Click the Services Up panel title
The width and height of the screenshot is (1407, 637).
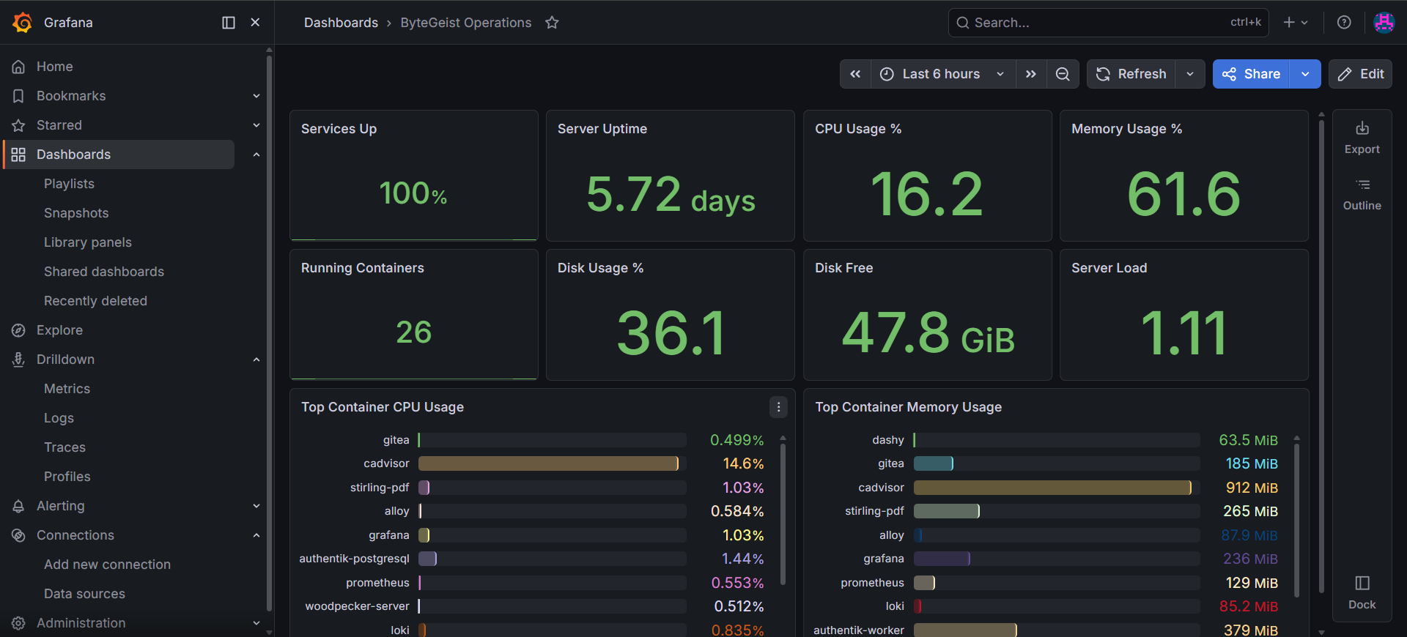pos(339,129)
